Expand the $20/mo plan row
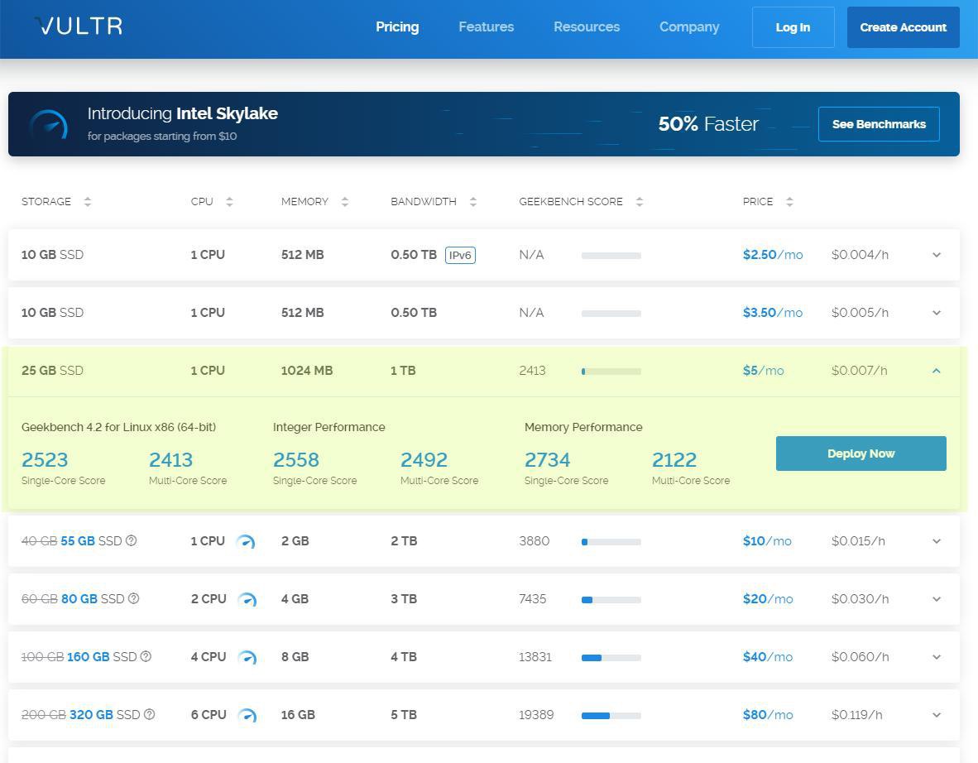This screenshot has width=978, height=763. pos(936,599)
